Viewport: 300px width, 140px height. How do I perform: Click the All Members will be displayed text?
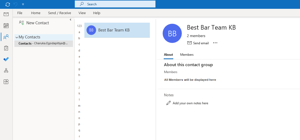(x=190, y=80)
